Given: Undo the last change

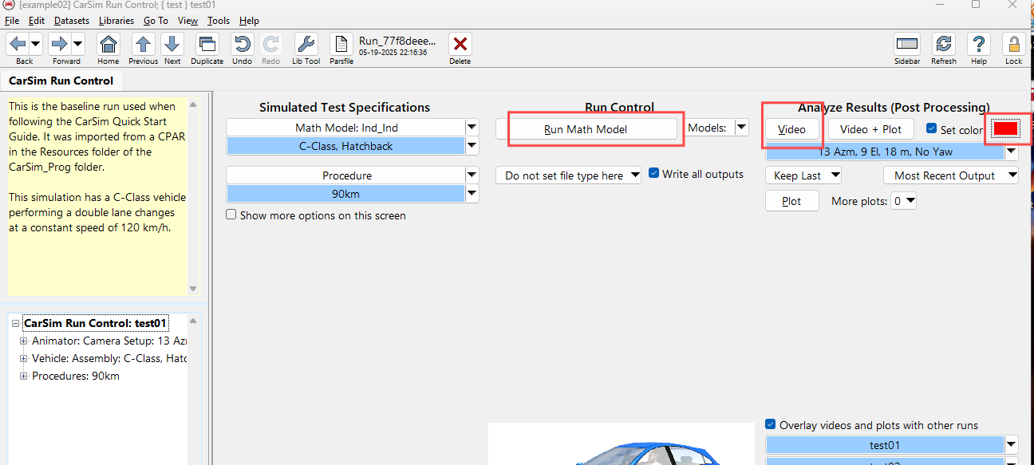Looking at the screenshot, I should coord(242,44).
